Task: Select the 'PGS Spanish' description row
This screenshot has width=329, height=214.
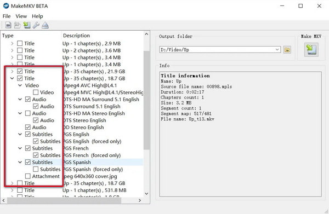Action: 77,163
